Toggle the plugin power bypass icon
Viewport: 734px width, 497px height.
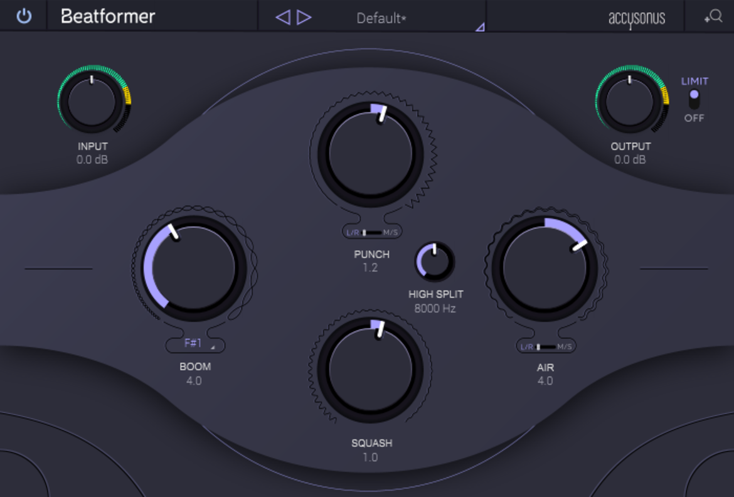coord(24,16)
